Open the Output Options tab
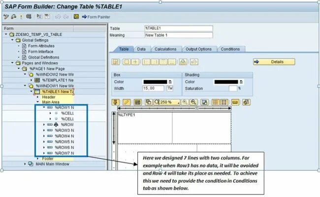Viewport: 320px width, 197px height. (x=198, y=49)
